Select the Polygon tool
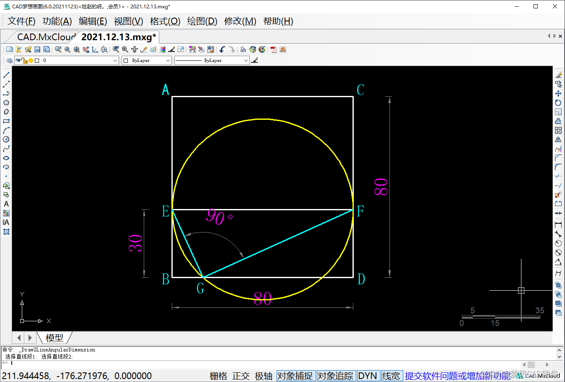The image size is (565, 382). click(x=6, y=103)
